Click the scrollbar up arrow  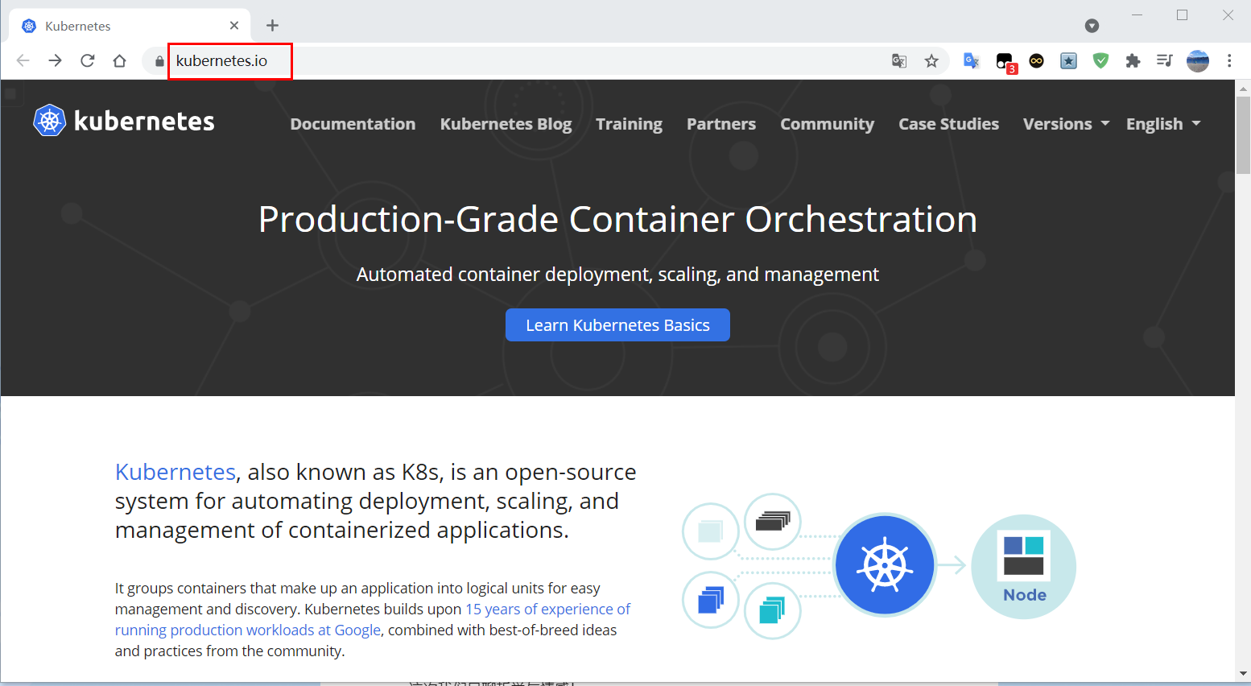point(1243,87)
